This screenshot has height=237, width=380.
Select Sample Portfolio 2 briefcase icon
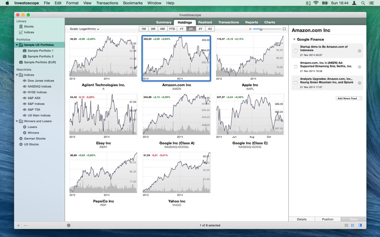coord(25,56)
